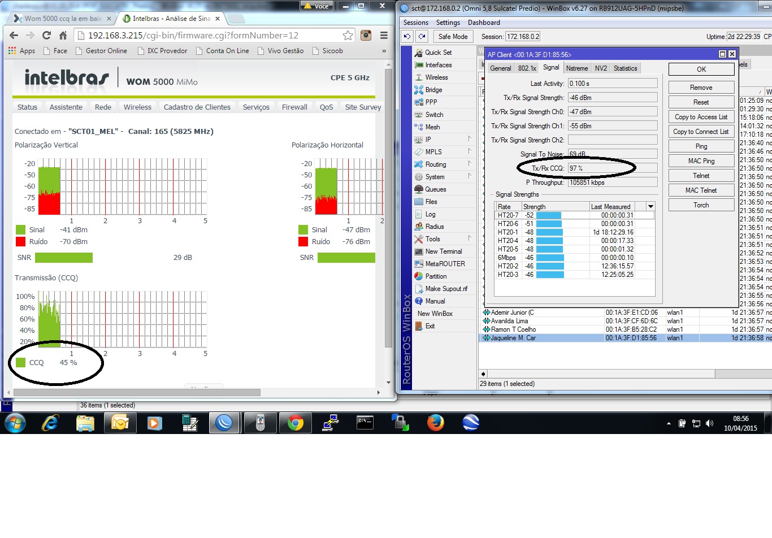Click the Chrome address bar URL
772x538 pixels.
[193, 35]
